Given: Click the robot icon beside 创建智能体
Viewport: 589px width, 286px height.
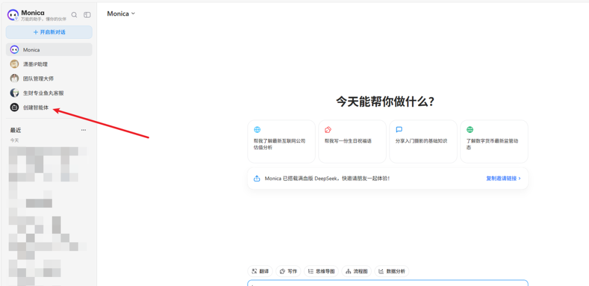Looking at the screenshot, I should (14, 107).
